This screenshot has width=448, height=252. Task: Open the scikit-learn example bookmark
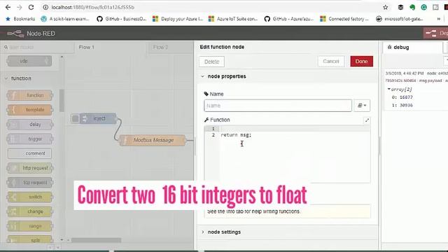pos(65,19)
